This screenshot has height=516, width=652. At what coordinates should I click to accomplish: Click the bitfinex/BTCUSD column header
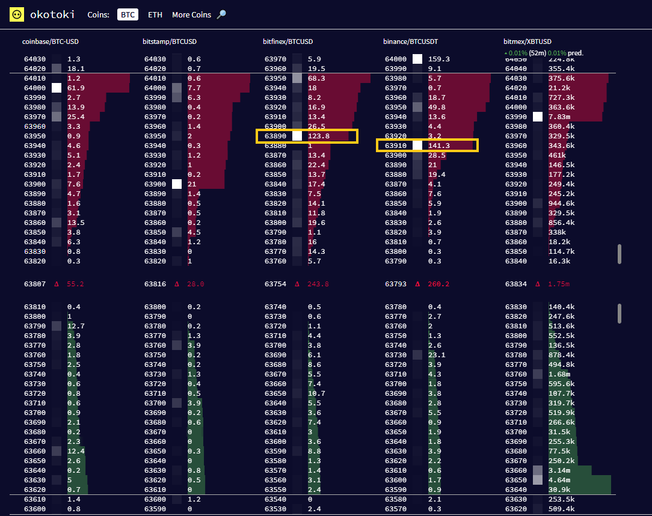coord(288,41)
